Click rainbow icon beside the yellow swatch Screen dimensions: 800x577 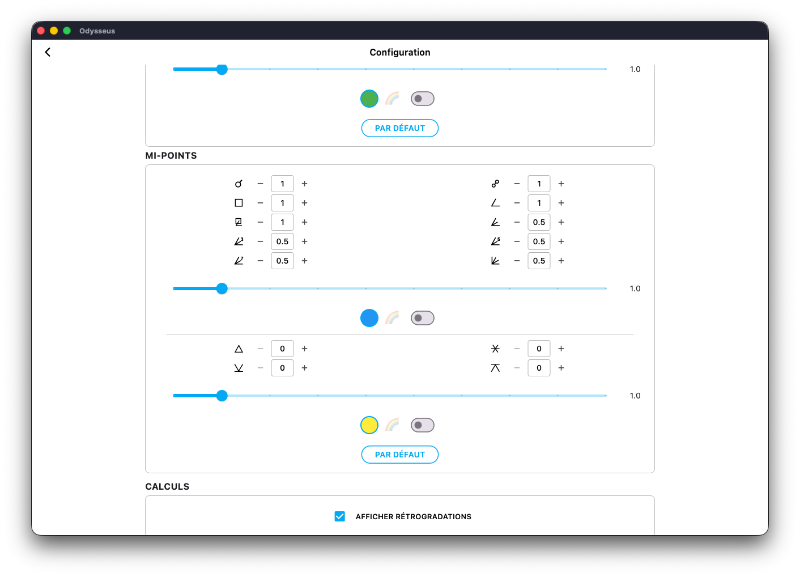pyautogui.click(x=392, y=425)
